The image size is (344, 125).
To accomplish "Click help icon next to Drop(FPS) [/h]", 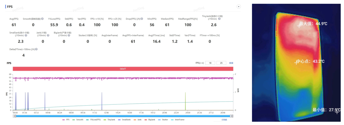I will coord(142,19).
